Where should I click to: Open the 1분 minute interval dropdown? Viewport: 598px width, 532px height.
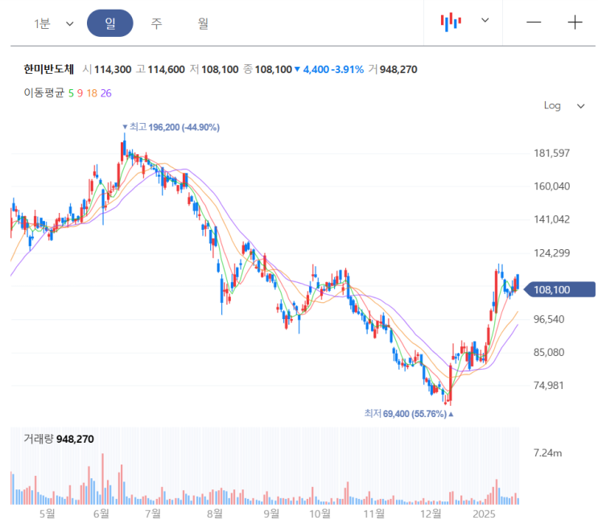53,23
